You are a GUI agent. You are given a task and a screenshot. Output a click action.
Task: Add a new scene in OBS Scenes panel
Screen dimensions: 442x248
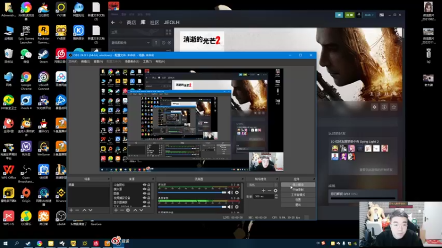tap(71, 210)
